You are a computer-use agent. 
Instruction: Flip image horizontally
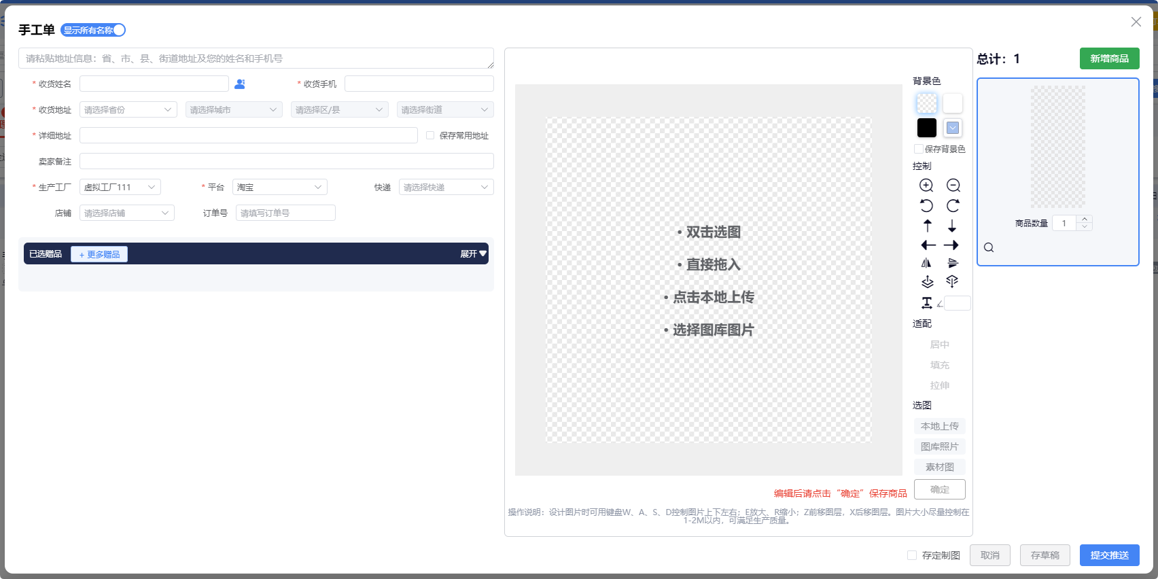(x=926, y=263)
